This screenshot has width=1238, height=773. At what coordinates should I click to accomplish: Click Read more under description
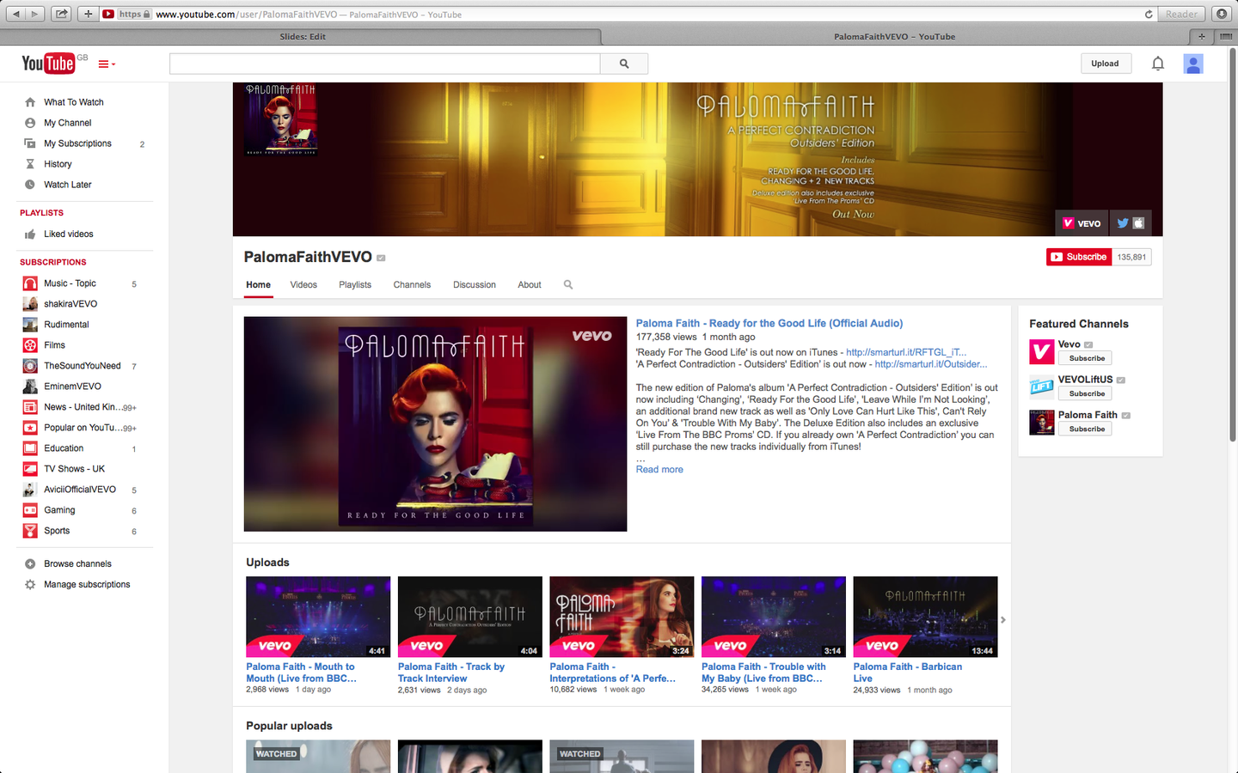tap(659, 470)
